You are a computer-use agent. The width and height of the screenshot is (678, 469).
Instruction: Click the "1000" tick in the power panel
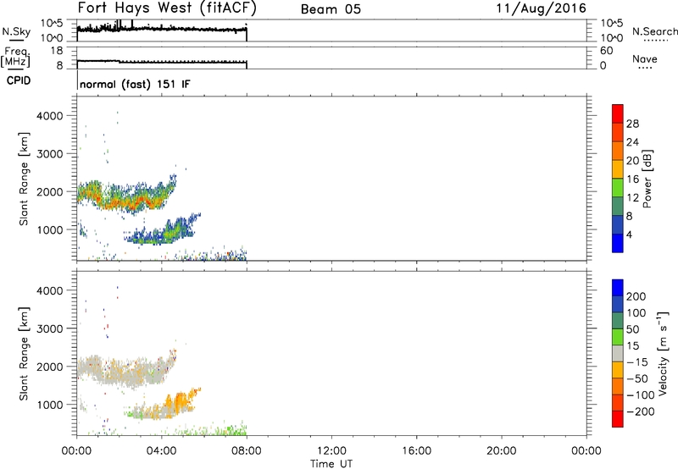(50, 229)
